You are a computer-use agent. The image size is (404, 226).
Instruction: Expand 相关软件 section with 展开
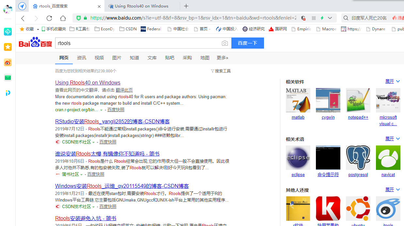(393, 81)
